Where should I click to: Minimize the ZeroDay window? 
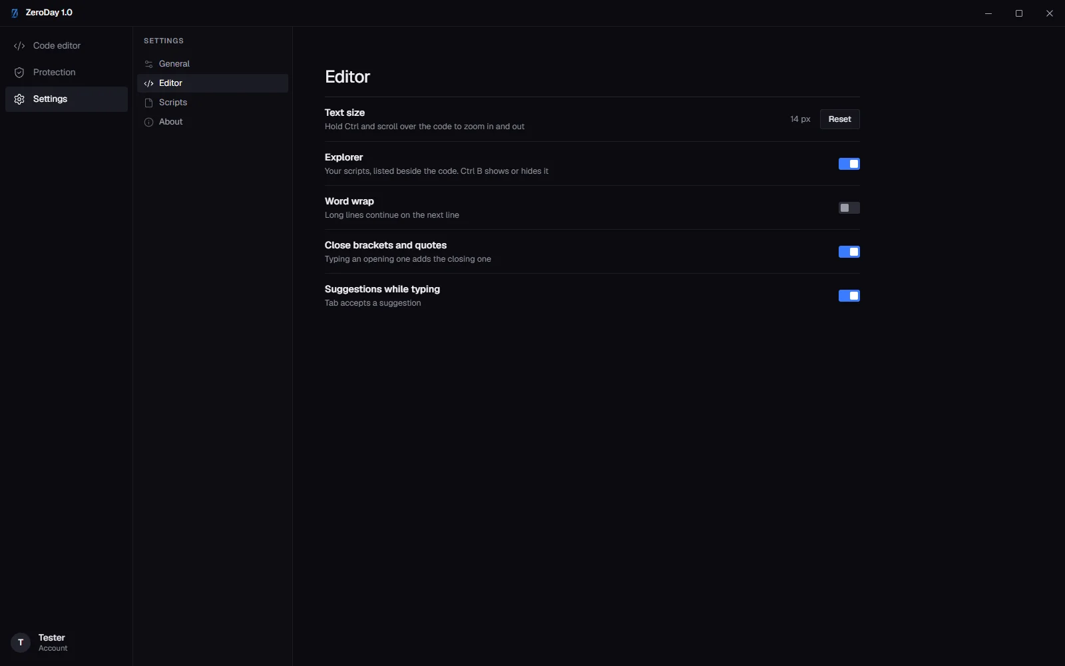point(988,13)
